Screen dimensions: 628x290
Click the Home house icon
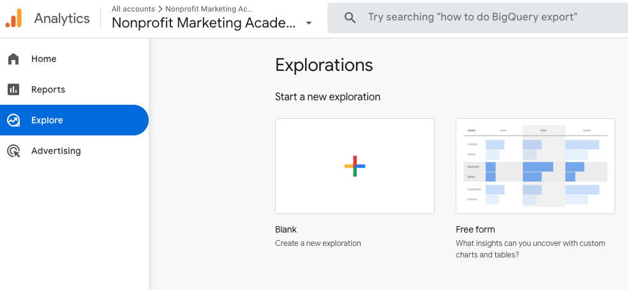(13, 59)
